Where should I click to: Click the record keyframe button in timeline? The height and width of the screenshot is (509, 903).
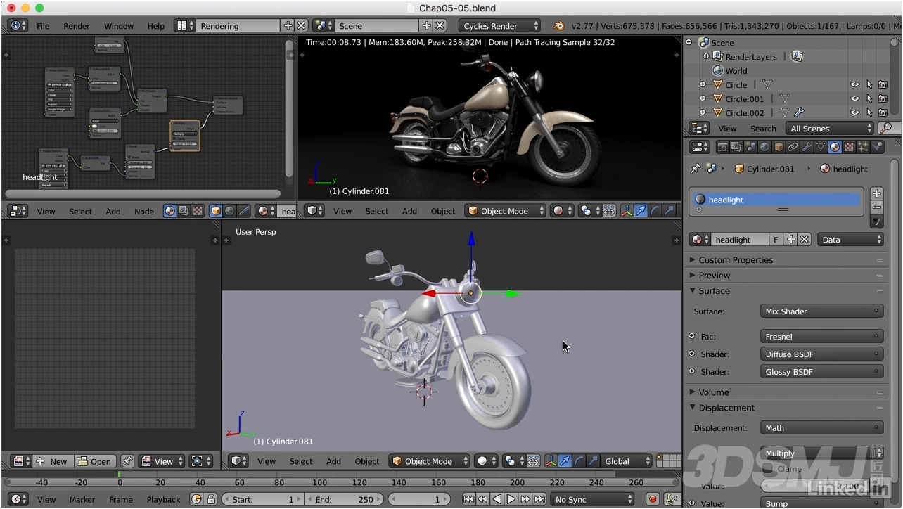click(652, 499)
